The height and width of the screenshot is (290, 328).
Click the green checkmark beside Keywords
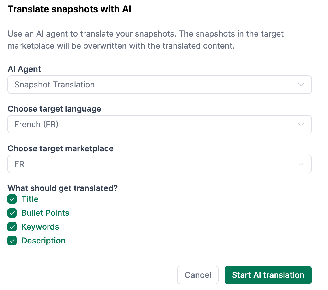[x=12, y=227]
